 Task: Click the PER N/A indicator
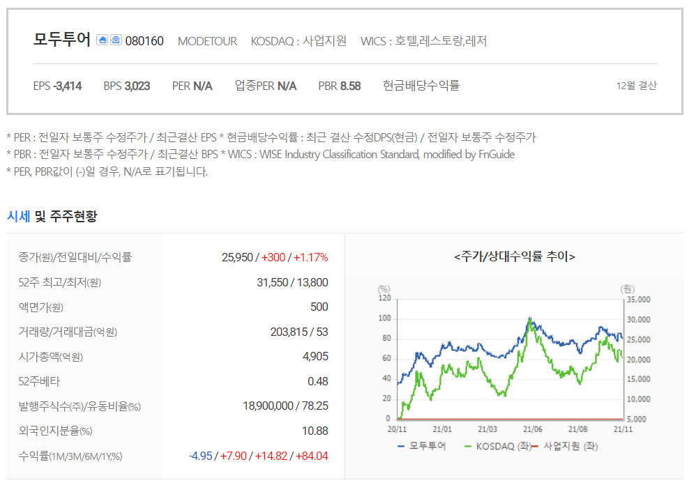click(x=192, y=86)
